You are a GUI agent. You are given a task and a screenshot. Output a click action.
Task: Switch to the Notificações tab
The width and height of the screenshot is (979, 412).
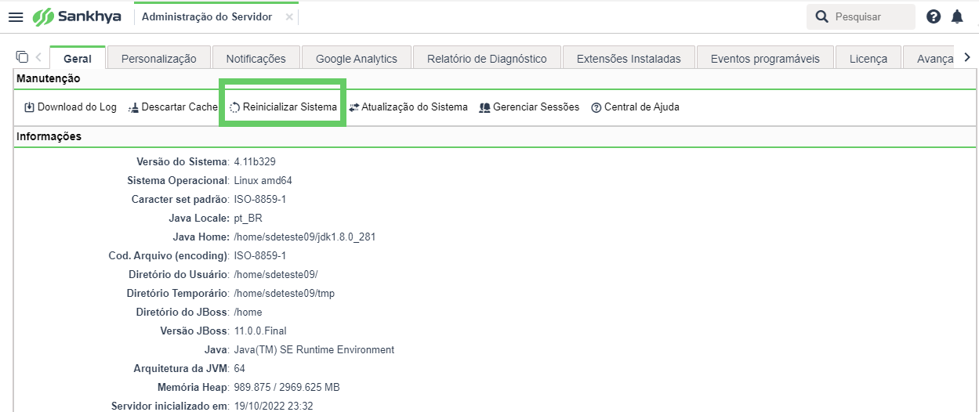[256, 58]
